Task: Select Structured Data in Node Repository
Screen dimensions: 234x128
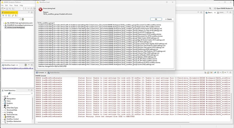Action: (12, 110)
